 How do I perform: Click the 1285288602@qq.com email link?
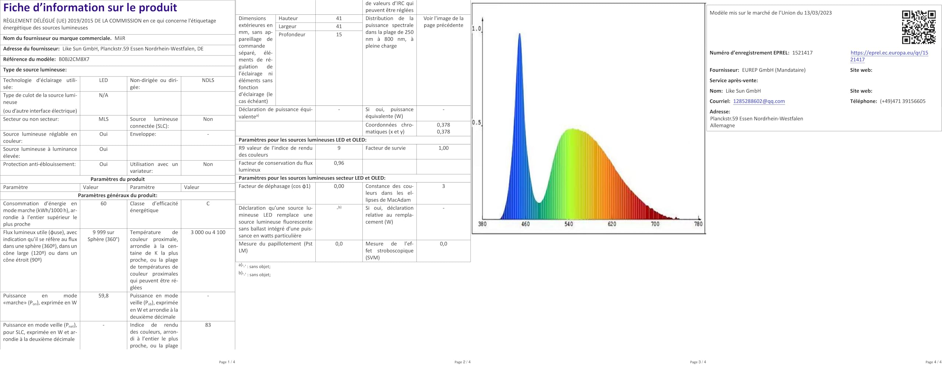(x=759, y=101)
